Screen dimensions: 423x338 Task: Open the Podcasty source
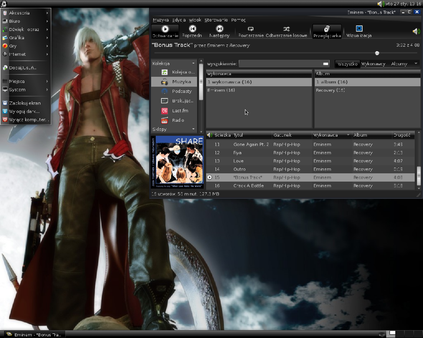tap(174, 91)
